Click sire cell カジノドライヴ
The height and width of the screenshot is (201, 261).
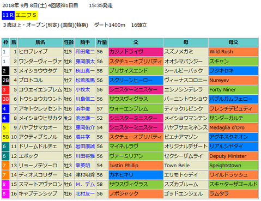coord(136,52)
